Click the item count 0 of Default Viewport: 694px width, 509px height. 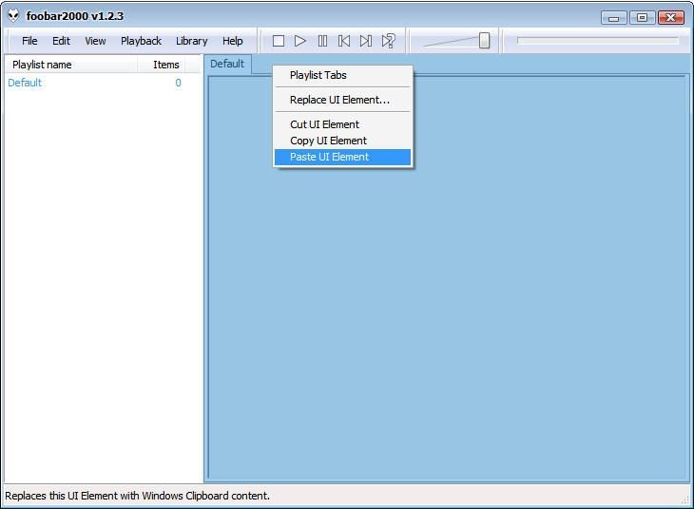178,83
